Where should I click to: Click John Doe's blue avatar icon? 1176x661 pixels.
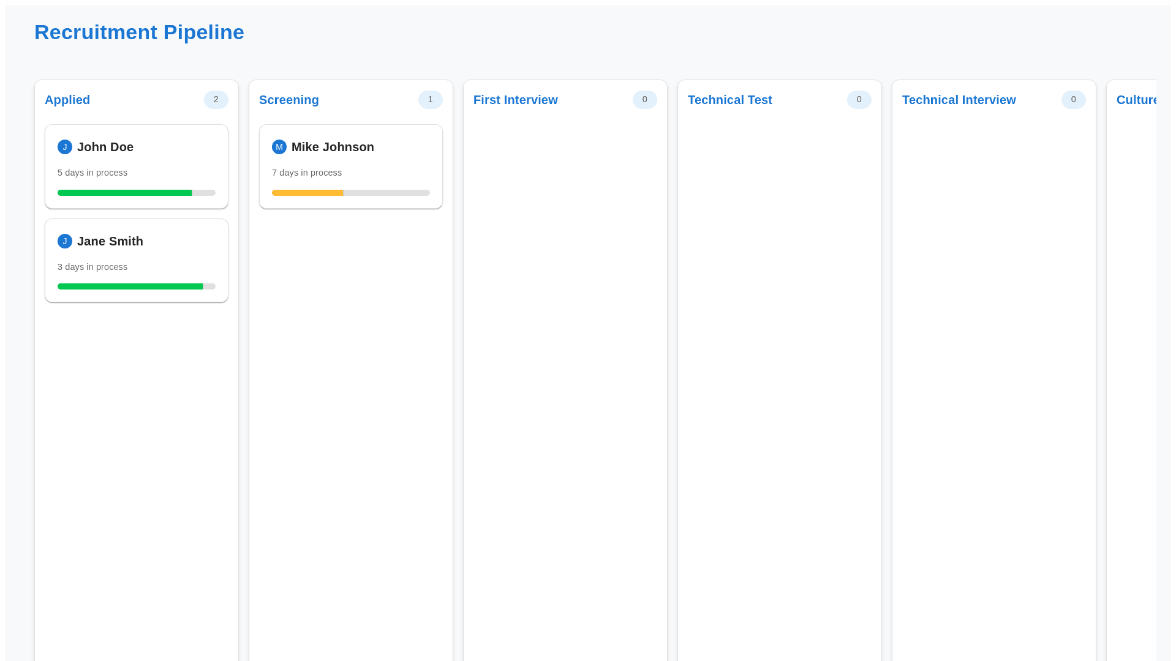(64, 147)
